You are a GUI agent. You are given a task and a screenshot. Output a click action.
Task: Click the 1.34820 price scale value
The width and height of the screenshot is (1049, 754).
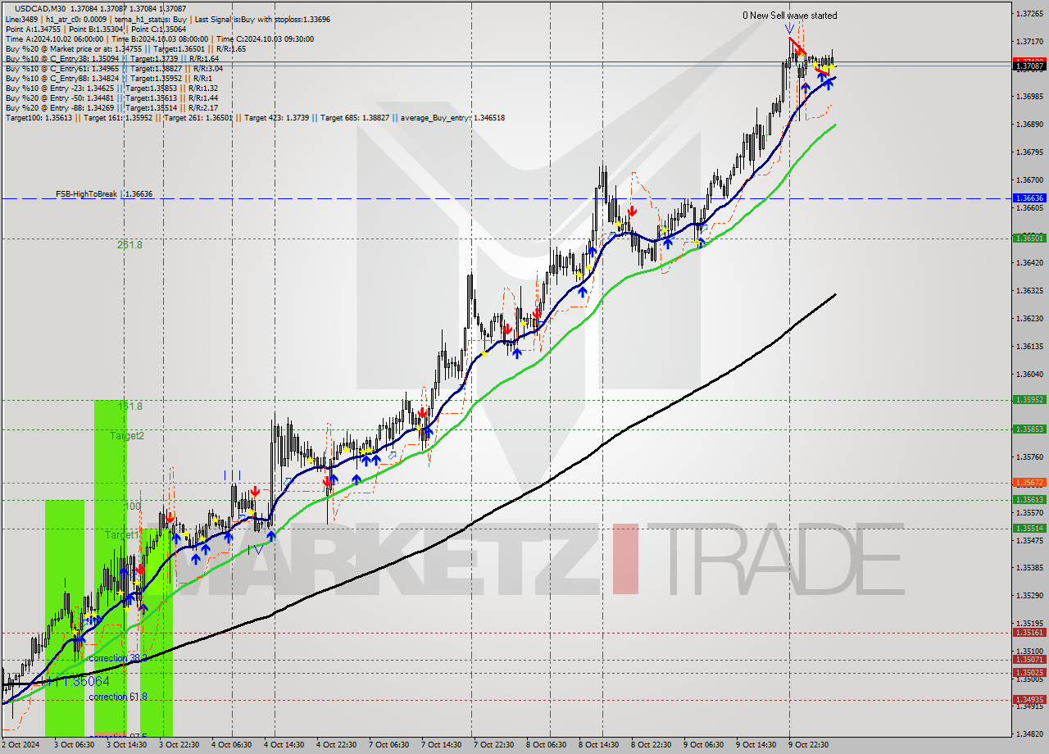point(1029,734)
